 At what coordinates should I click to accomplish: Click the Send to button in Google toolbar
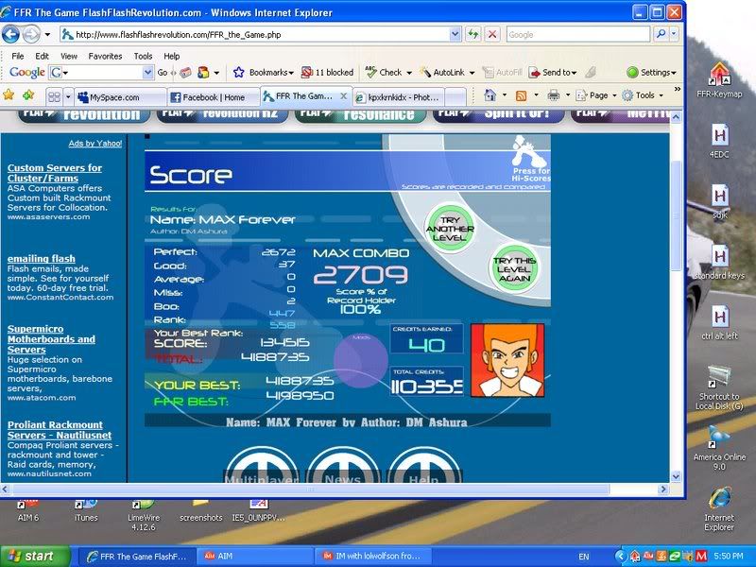[552, 73]
